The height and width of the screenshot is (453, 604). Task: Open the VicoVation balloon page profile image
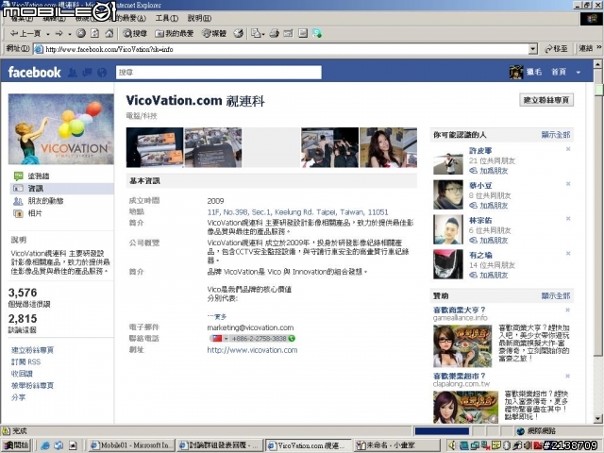61,129
